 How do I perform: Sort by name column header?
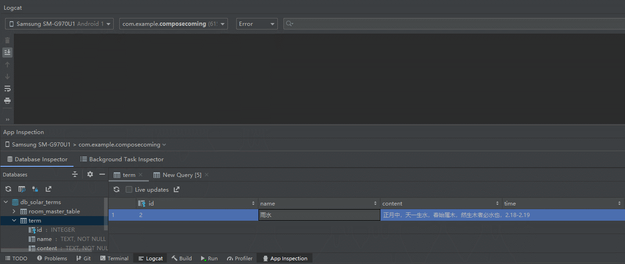(319, 203)
